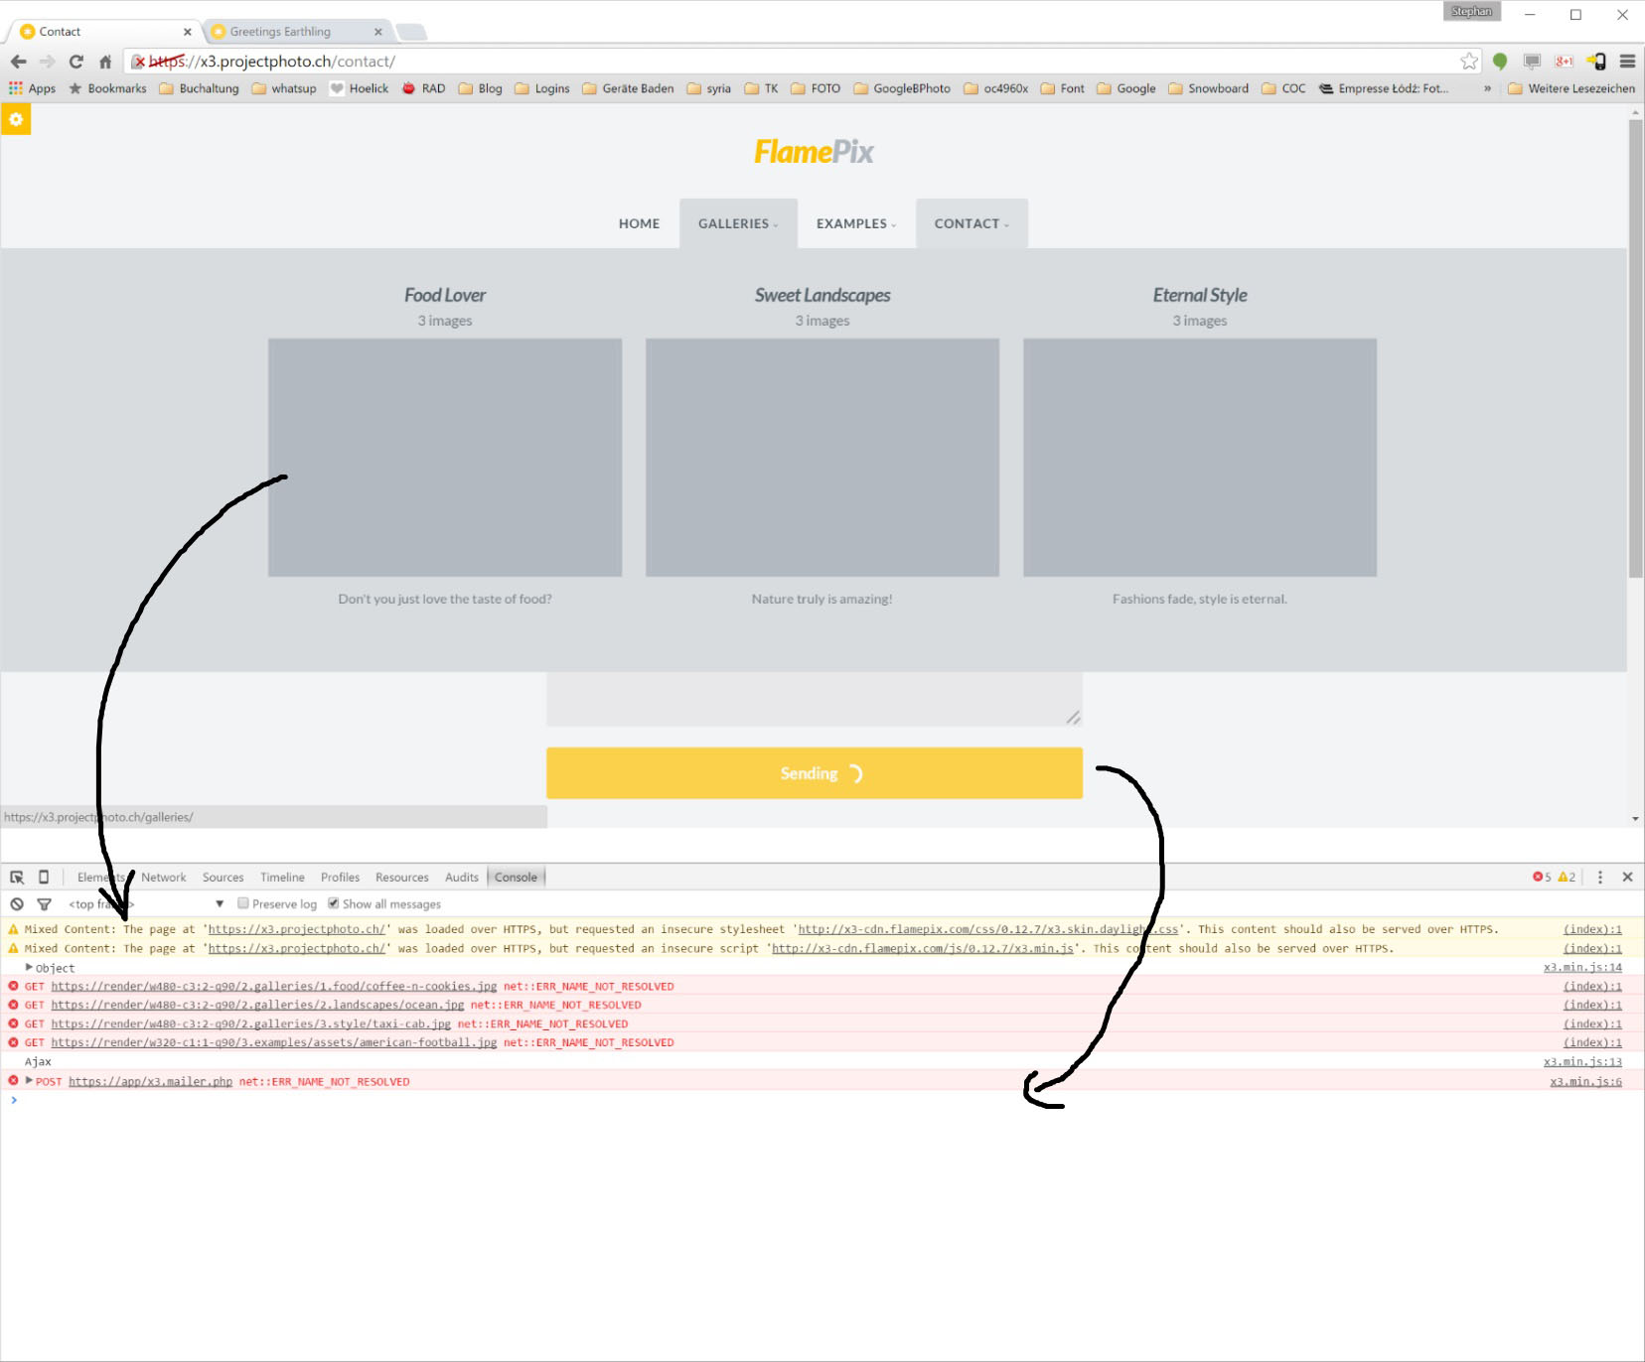Open the EXAMPLES dropdown menu
The width and height of the screenshot is (1645, 1362).
[856, 223]
